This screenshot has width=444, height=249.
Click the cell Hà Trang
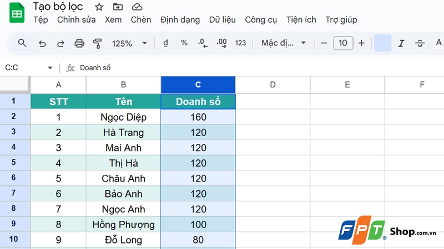point(123,132)
